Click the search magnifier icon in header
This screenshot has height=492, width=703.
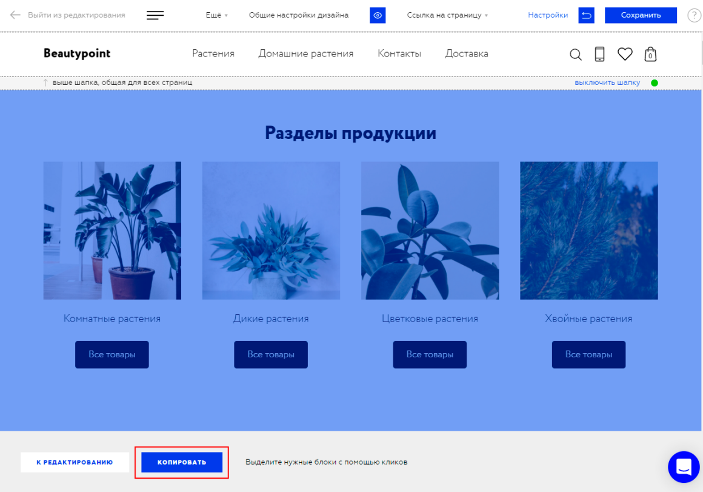576,55
